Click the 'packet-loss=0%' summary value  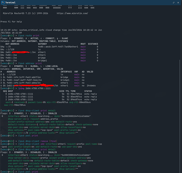37,102
